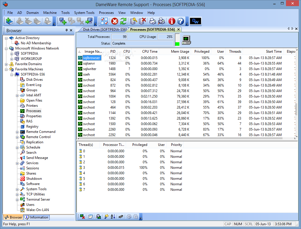Select Registry in the tree
Viewport: 301px width, 229px height.
[x=32, y=127]
